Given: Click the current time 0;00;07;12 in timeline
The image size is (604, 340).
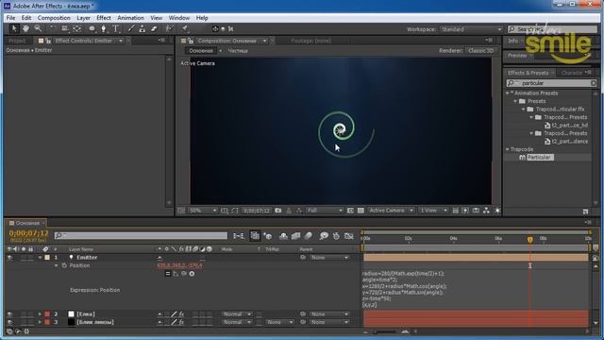Looking at the screenshot, I should pos(29,233).
